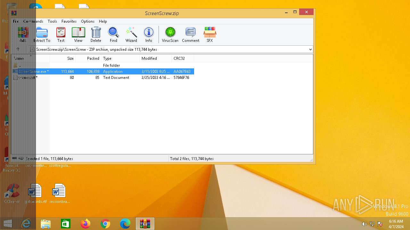Sort by the Modified column header
The width and height of the screenshot is (410, 230).
156,58
